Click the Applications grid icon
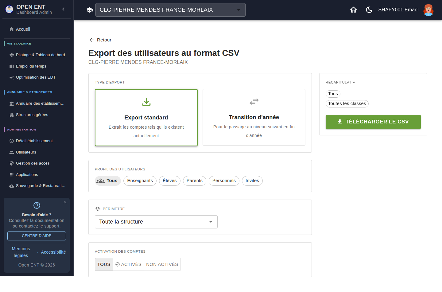442x292 pixels. tap(12, 175)
